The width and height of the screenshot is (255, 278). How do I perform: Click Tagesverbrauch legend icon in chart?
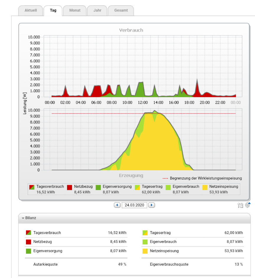(x=32, y=187)
